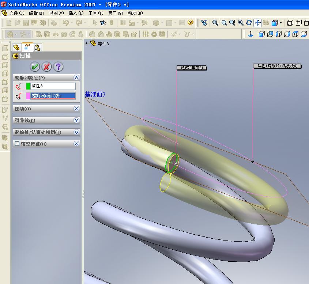309x284 pixels.
Task: Click the yellow Help question mark in toolbar
Action: [x=191, y=23]
